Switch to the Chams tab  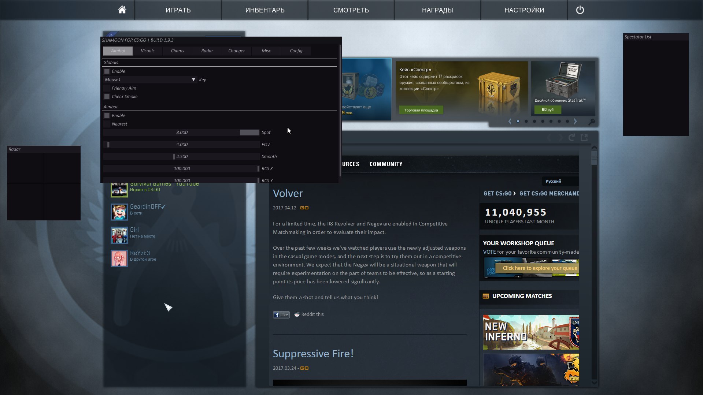point(177,51)
